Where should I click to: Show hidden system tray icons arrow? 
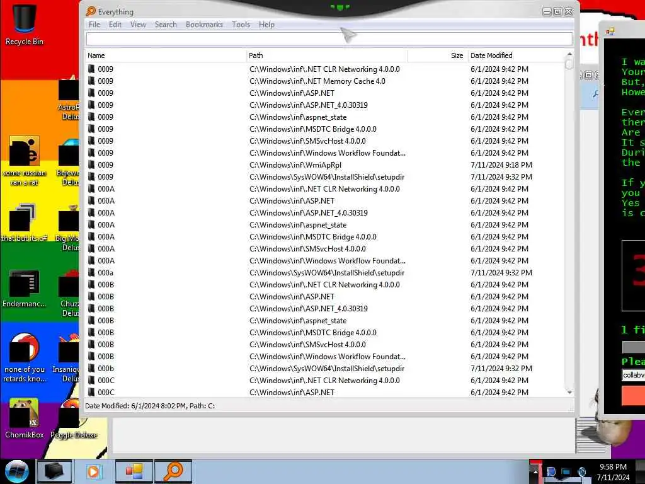[535, 471]
